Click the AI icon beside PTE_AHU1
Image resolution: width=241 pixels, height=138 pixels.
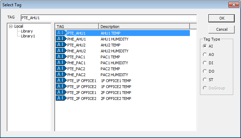(x=61, y=33)
